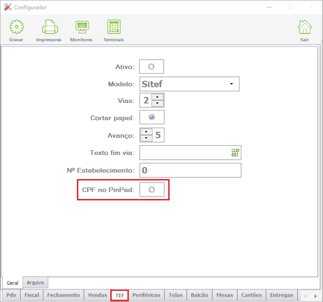
Task: Decrease the Avanço value by one
Action: tap(146, 138)
